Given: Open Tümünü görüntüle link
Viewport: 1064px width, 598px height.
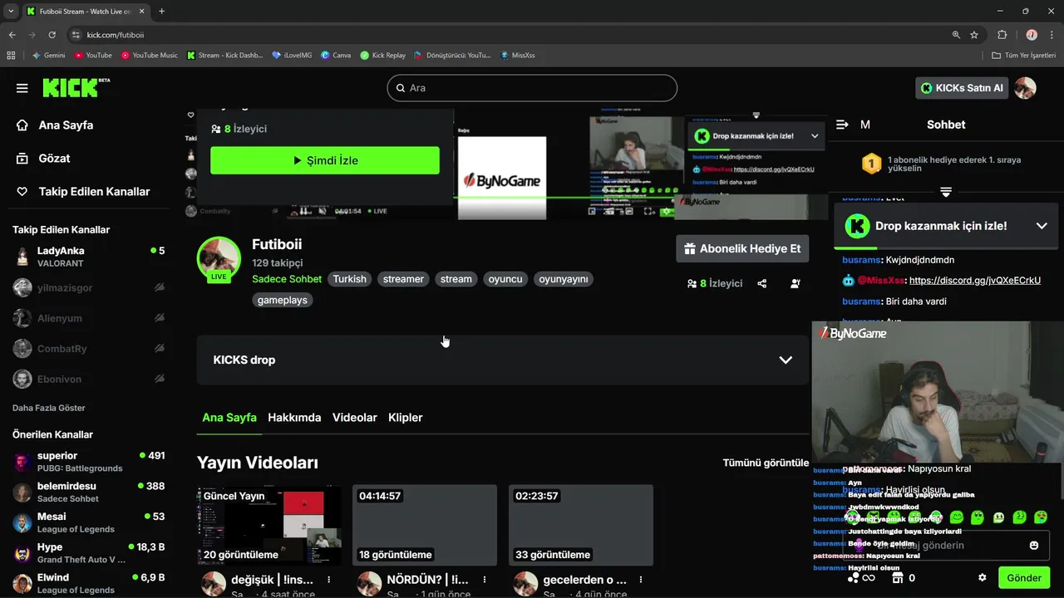Looking at the screenshot, I should pyautogui.click(x=766, y=463).
